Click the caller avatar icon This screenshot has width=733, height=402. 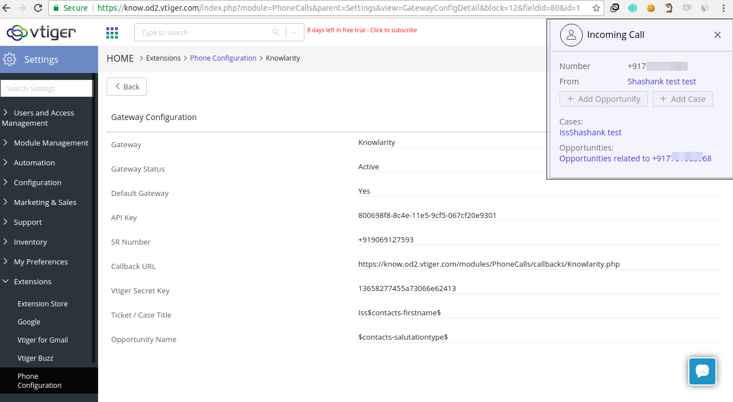(x=571, y=35)
